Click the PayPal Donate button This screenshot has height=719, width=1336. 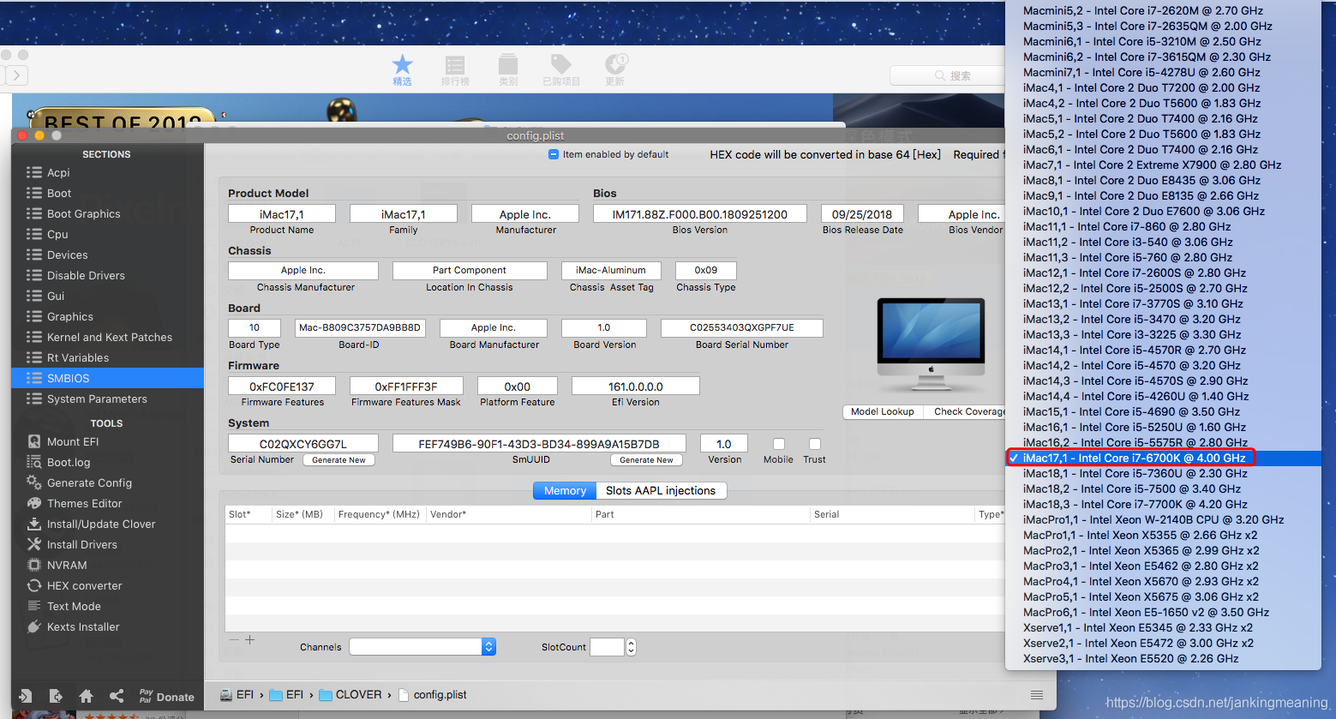click(x=166, y=696)
